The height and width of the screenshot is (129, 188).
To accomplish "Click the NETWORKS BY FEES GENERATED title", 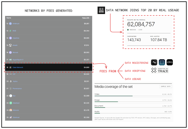I will click(48, 11).
